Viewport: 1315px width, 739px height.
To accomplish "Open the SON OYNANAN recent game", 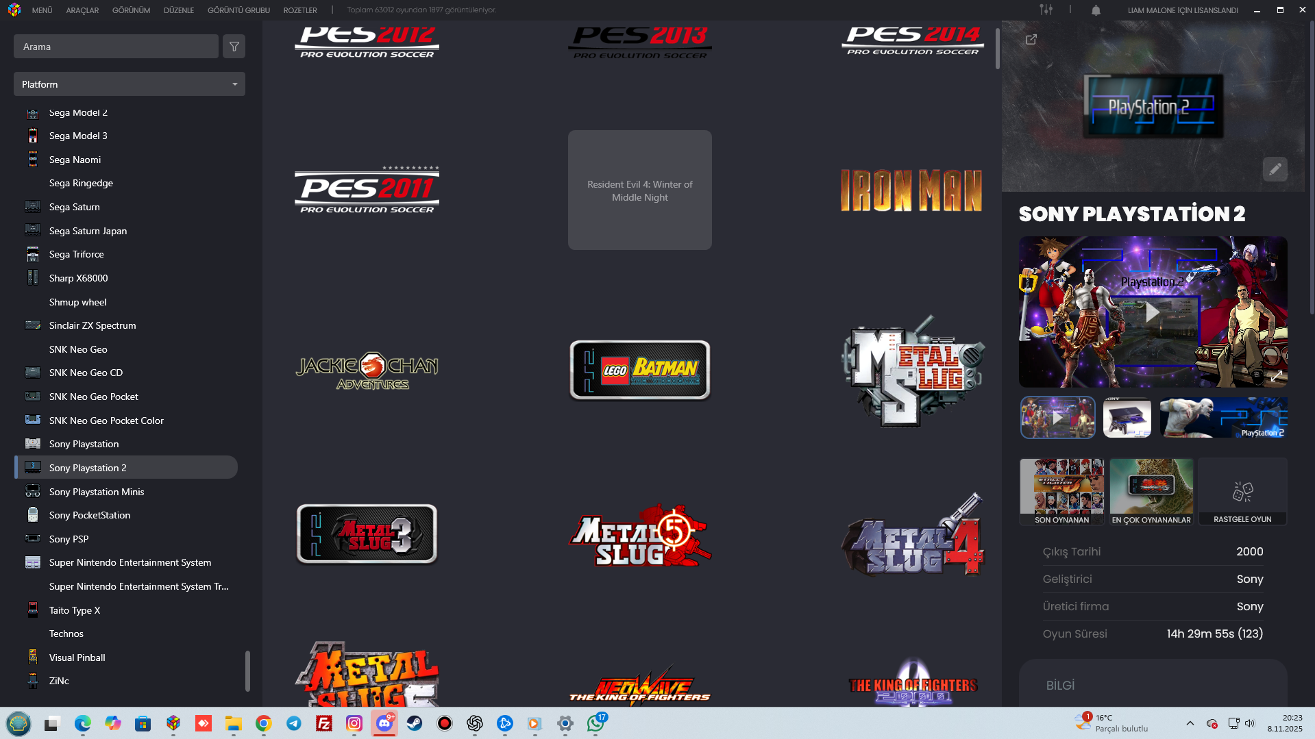I will point(1061,492).
